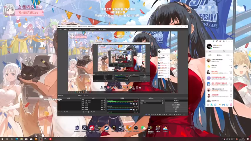This screenshot has width=251, height=141.
Task: Click the 停止推流 button in OBS controls
Action: [x=176, y=101]
